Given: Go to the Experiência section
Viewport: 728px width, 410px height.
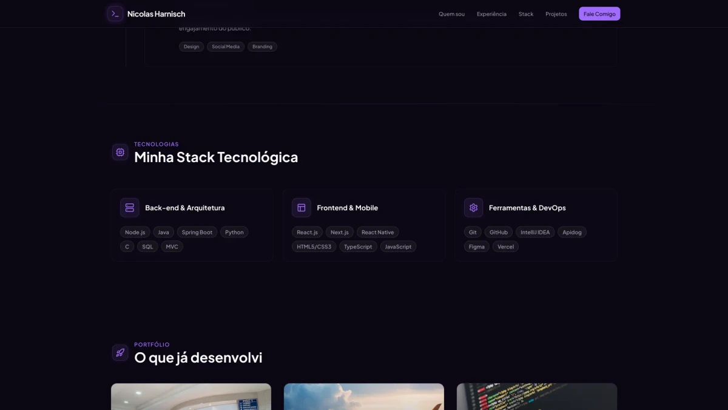Looking at the screenshot, I should (491, 14).
